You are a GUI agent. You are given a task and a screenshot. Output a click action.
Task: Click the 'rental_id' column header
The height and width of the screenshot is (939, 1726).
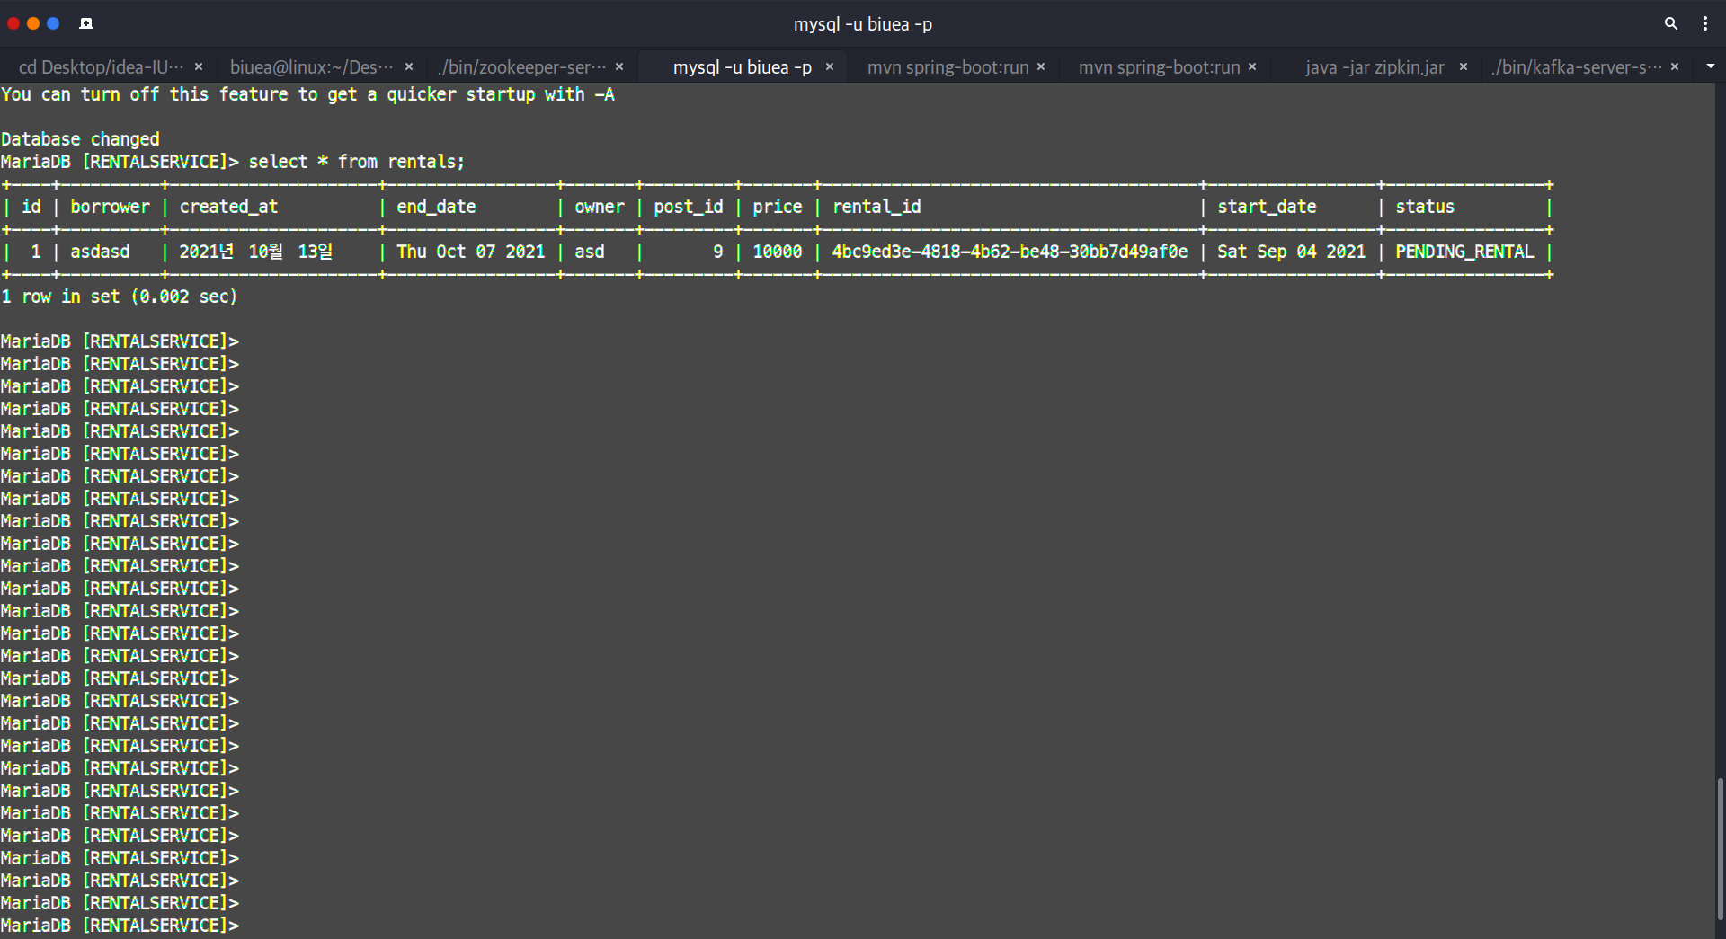pos(876,207)
